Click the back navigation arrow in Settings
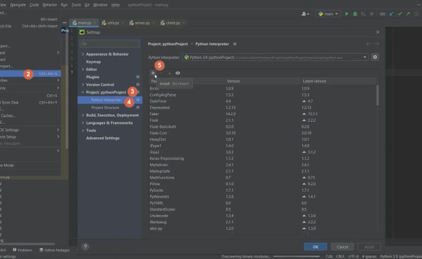This screenshot has height=259, width=422. [369, 44]
